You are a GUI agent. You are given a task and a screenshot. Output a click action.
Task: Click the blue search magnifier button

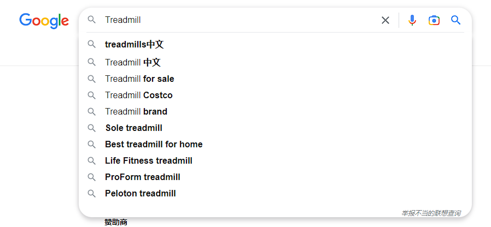click(x=455, y=20)
